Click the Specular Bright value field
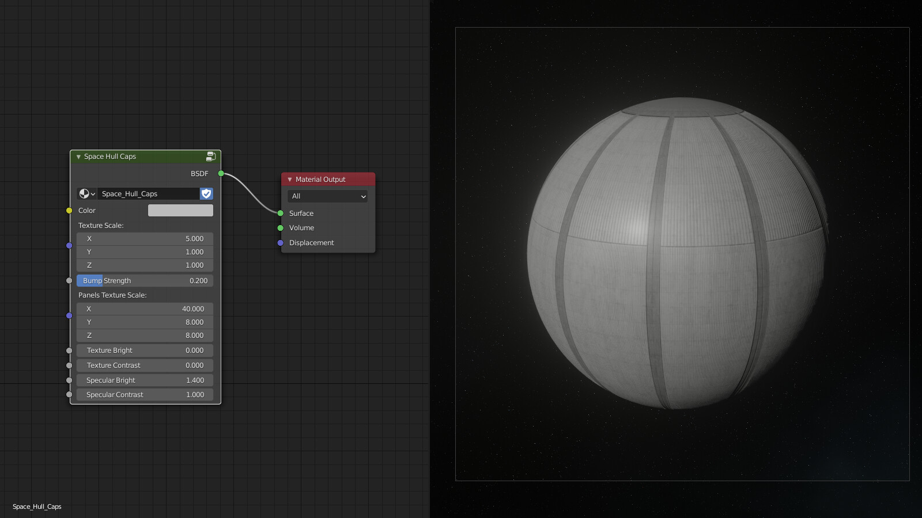This screenshot has height=518, width=922. [145, 380]
